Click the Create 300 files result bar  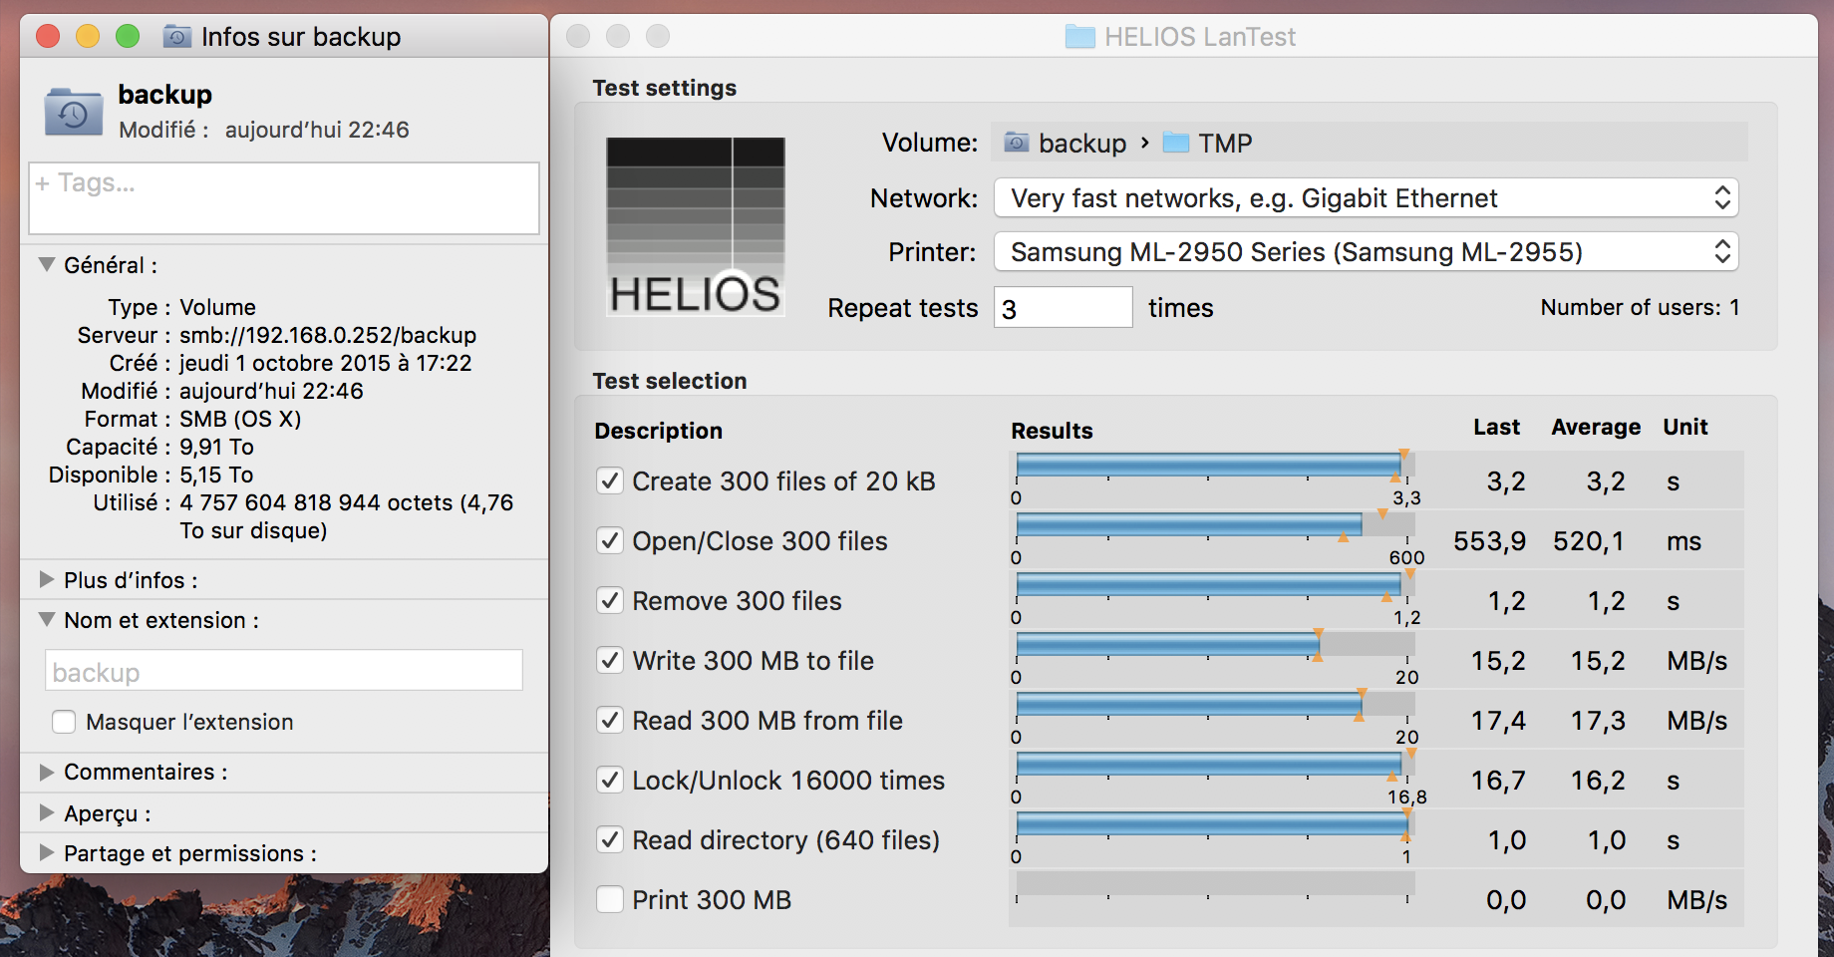1215,465
